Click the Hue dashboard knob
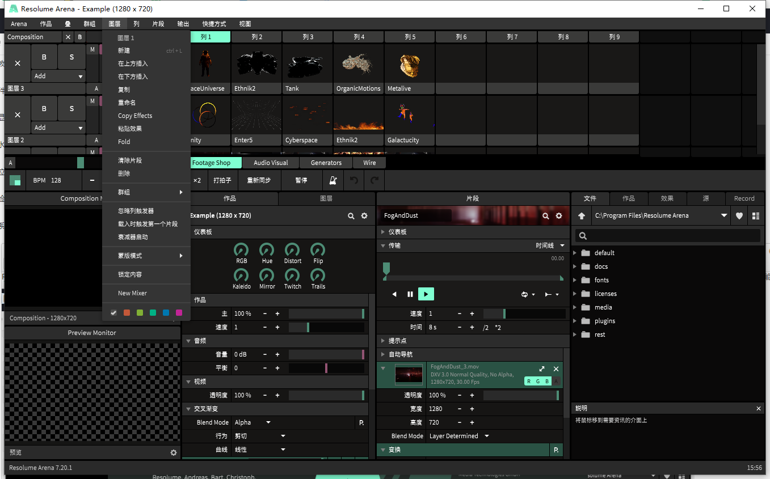The width and height of the screenshot is (770, 479). click(x=267, y=249)
